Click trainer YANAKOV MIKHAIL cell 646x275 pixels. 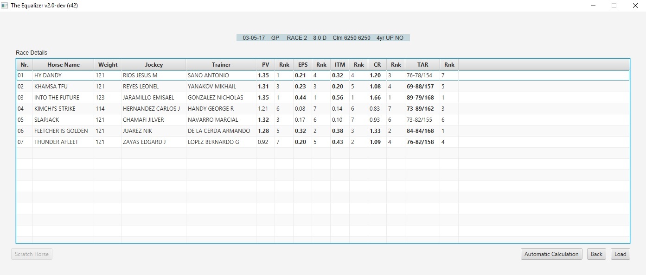click(x=221, y=86)
